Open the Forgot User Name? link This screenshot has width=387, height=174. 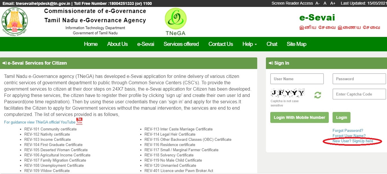(x=349, y=136)
